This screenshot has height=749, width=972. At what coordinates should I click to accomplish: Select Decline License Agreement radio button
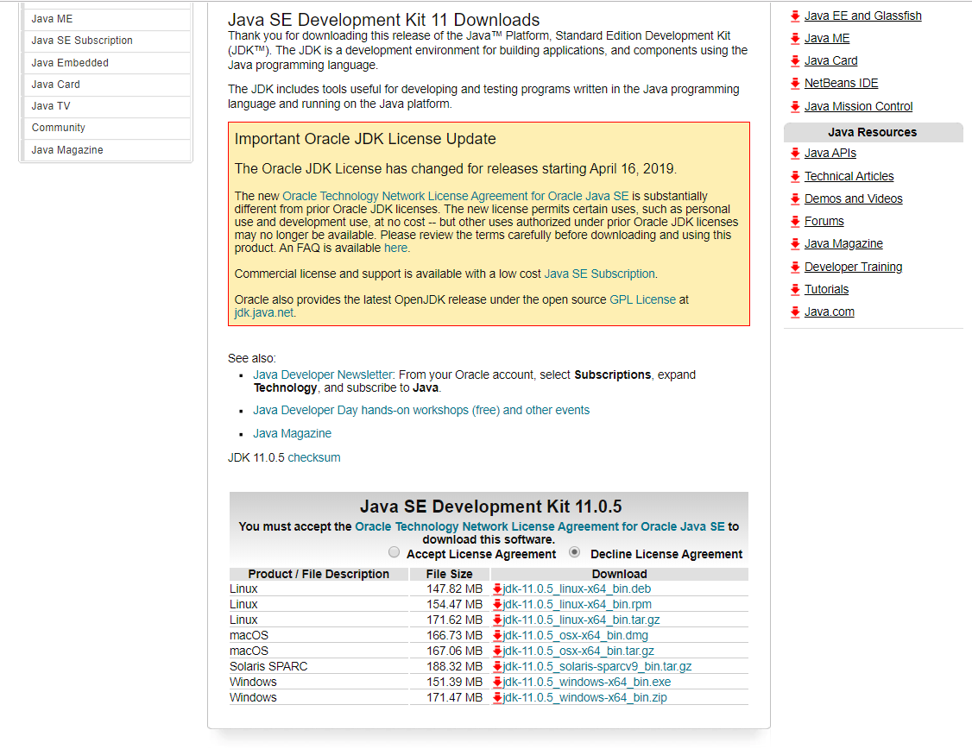click(x=575, y=552)
